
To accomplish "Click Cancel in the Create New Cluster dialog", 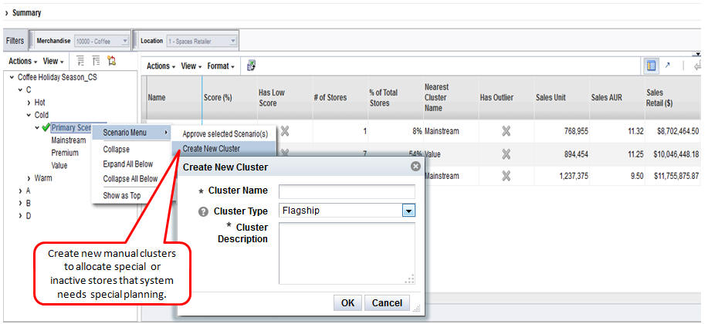I will tap(387, 303).
